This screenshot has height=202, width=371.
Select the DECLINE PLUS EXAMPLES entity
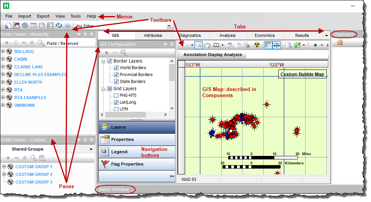tap(40, 75)
